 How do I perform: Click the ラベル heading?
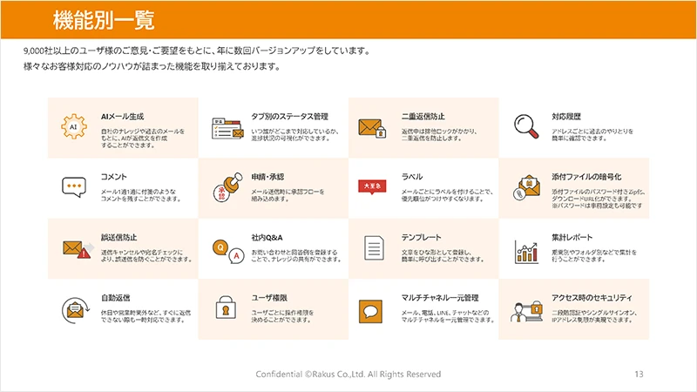tap(412, 177)
